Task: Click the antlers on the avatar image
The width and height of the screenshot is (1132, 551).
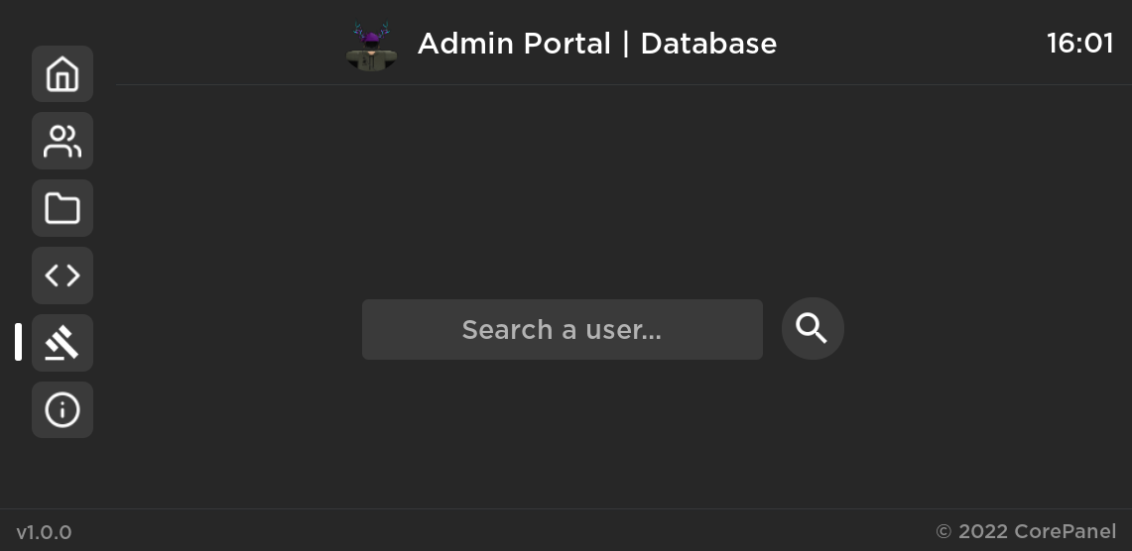Action: pyautogui.click(x=371, y=29)
